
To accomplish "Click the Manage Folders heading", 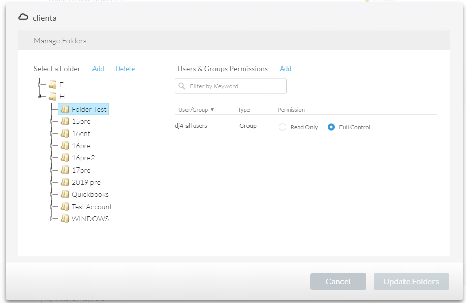I will 60,41.
